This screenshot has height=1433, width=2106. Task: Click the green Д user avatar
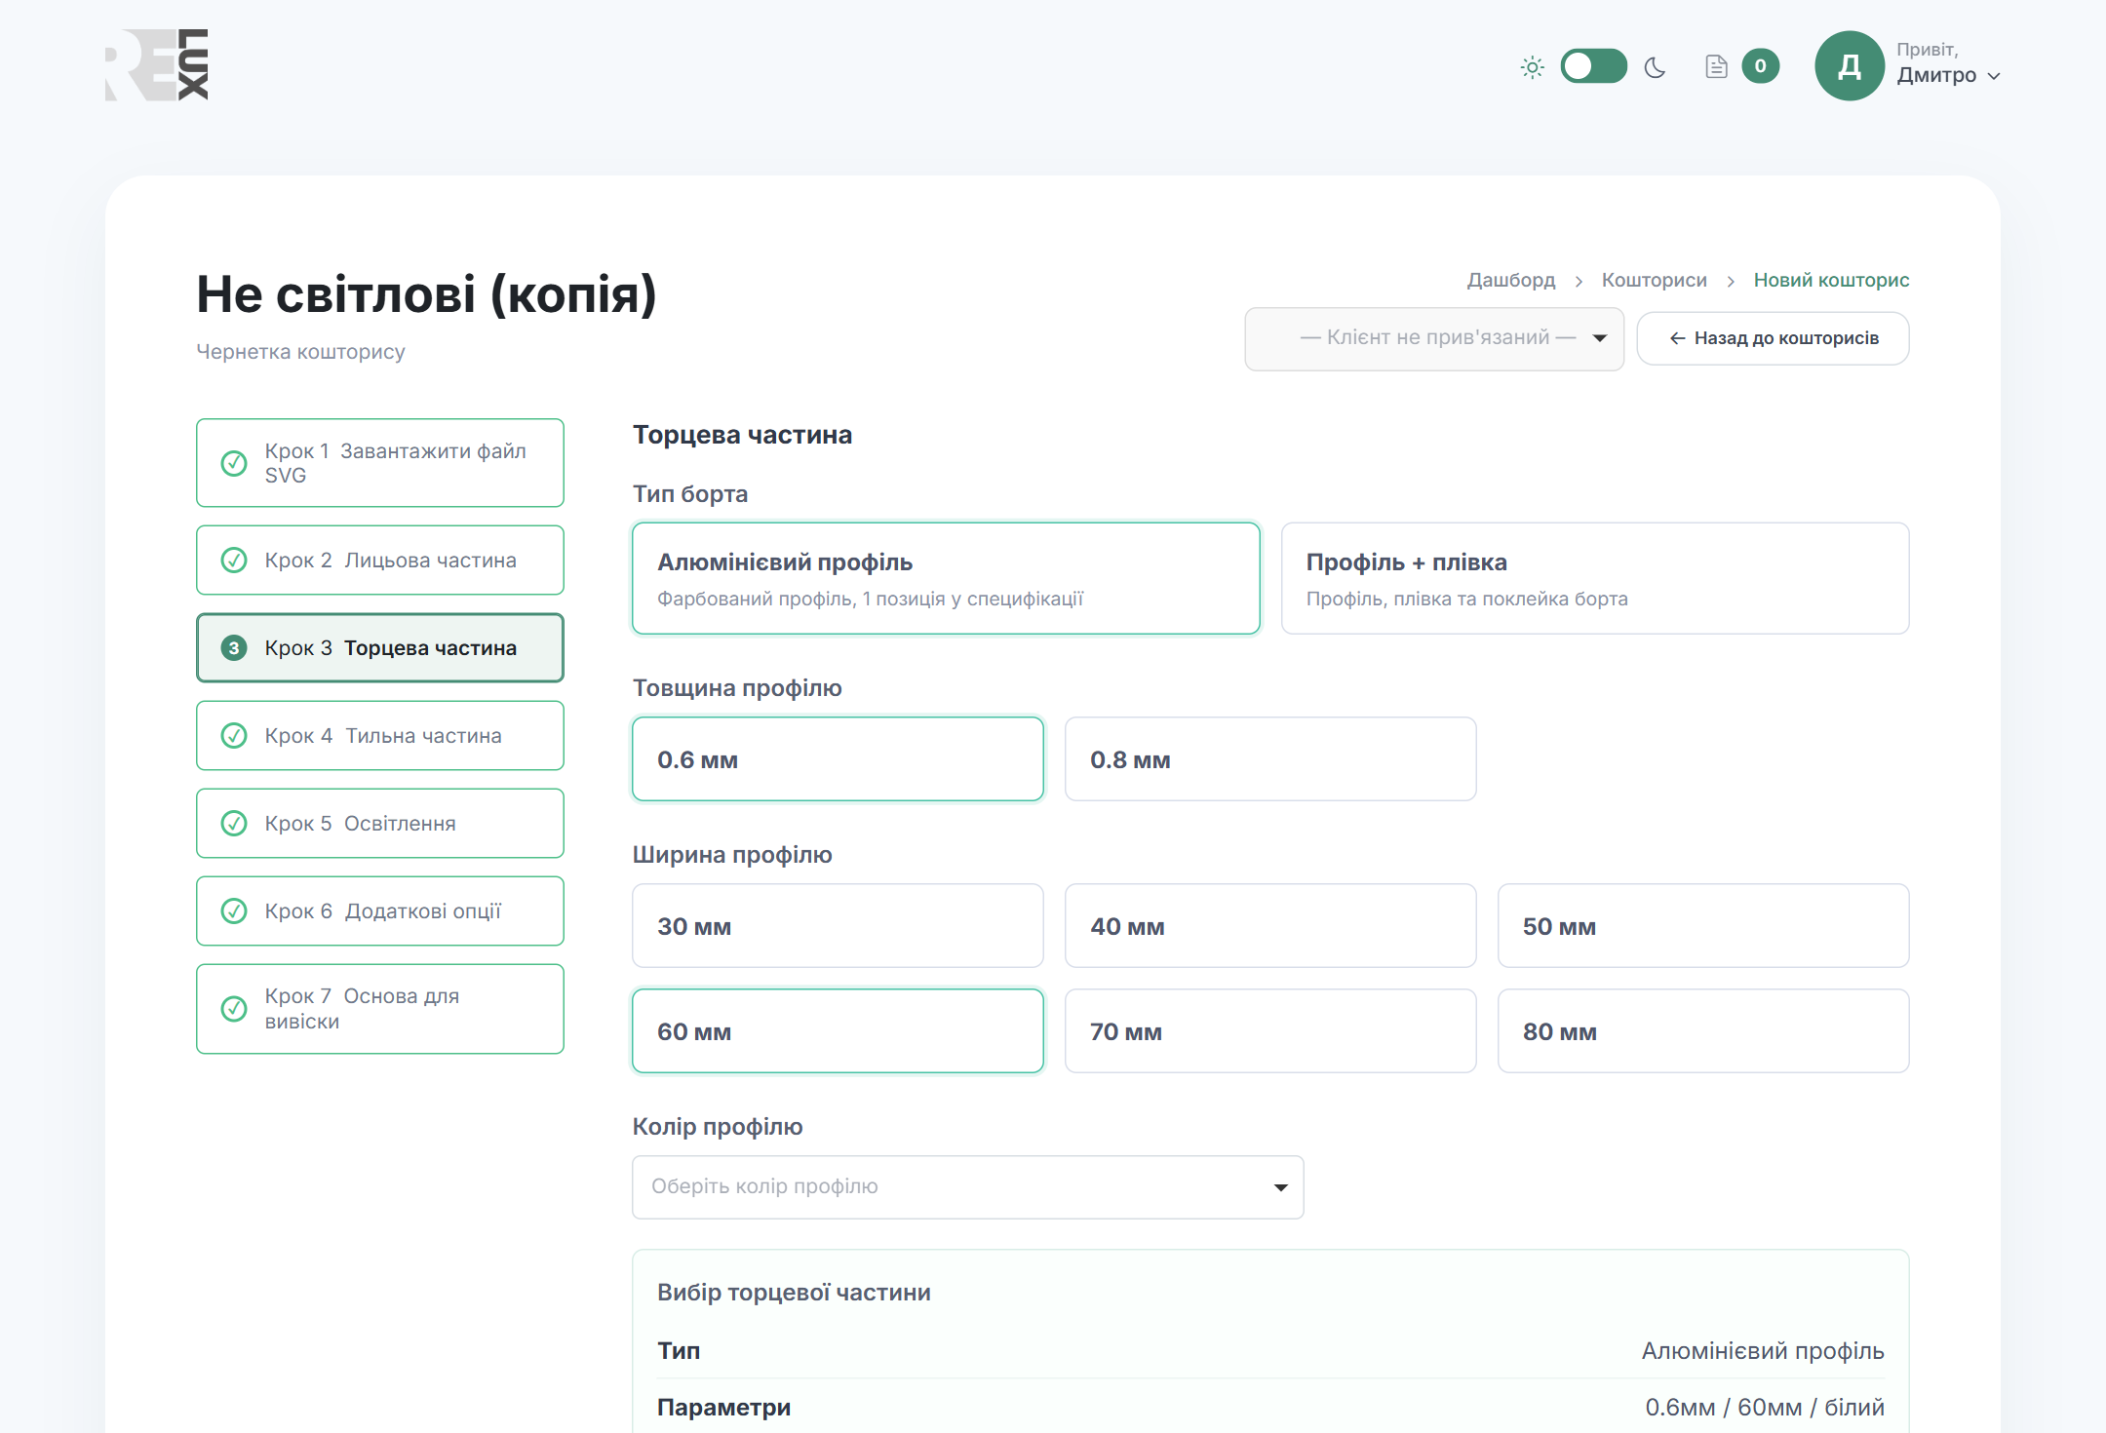pos(1849,65)
